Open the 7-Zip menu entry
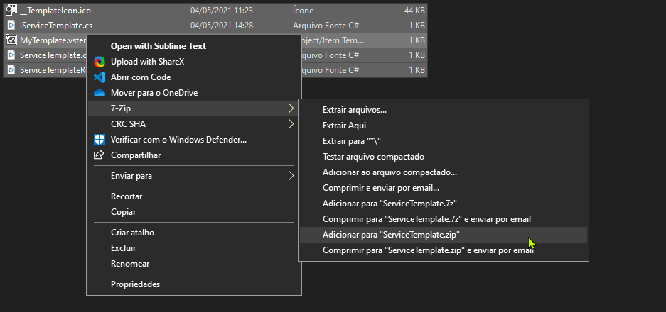666x312 pixels. pos(193,108)
